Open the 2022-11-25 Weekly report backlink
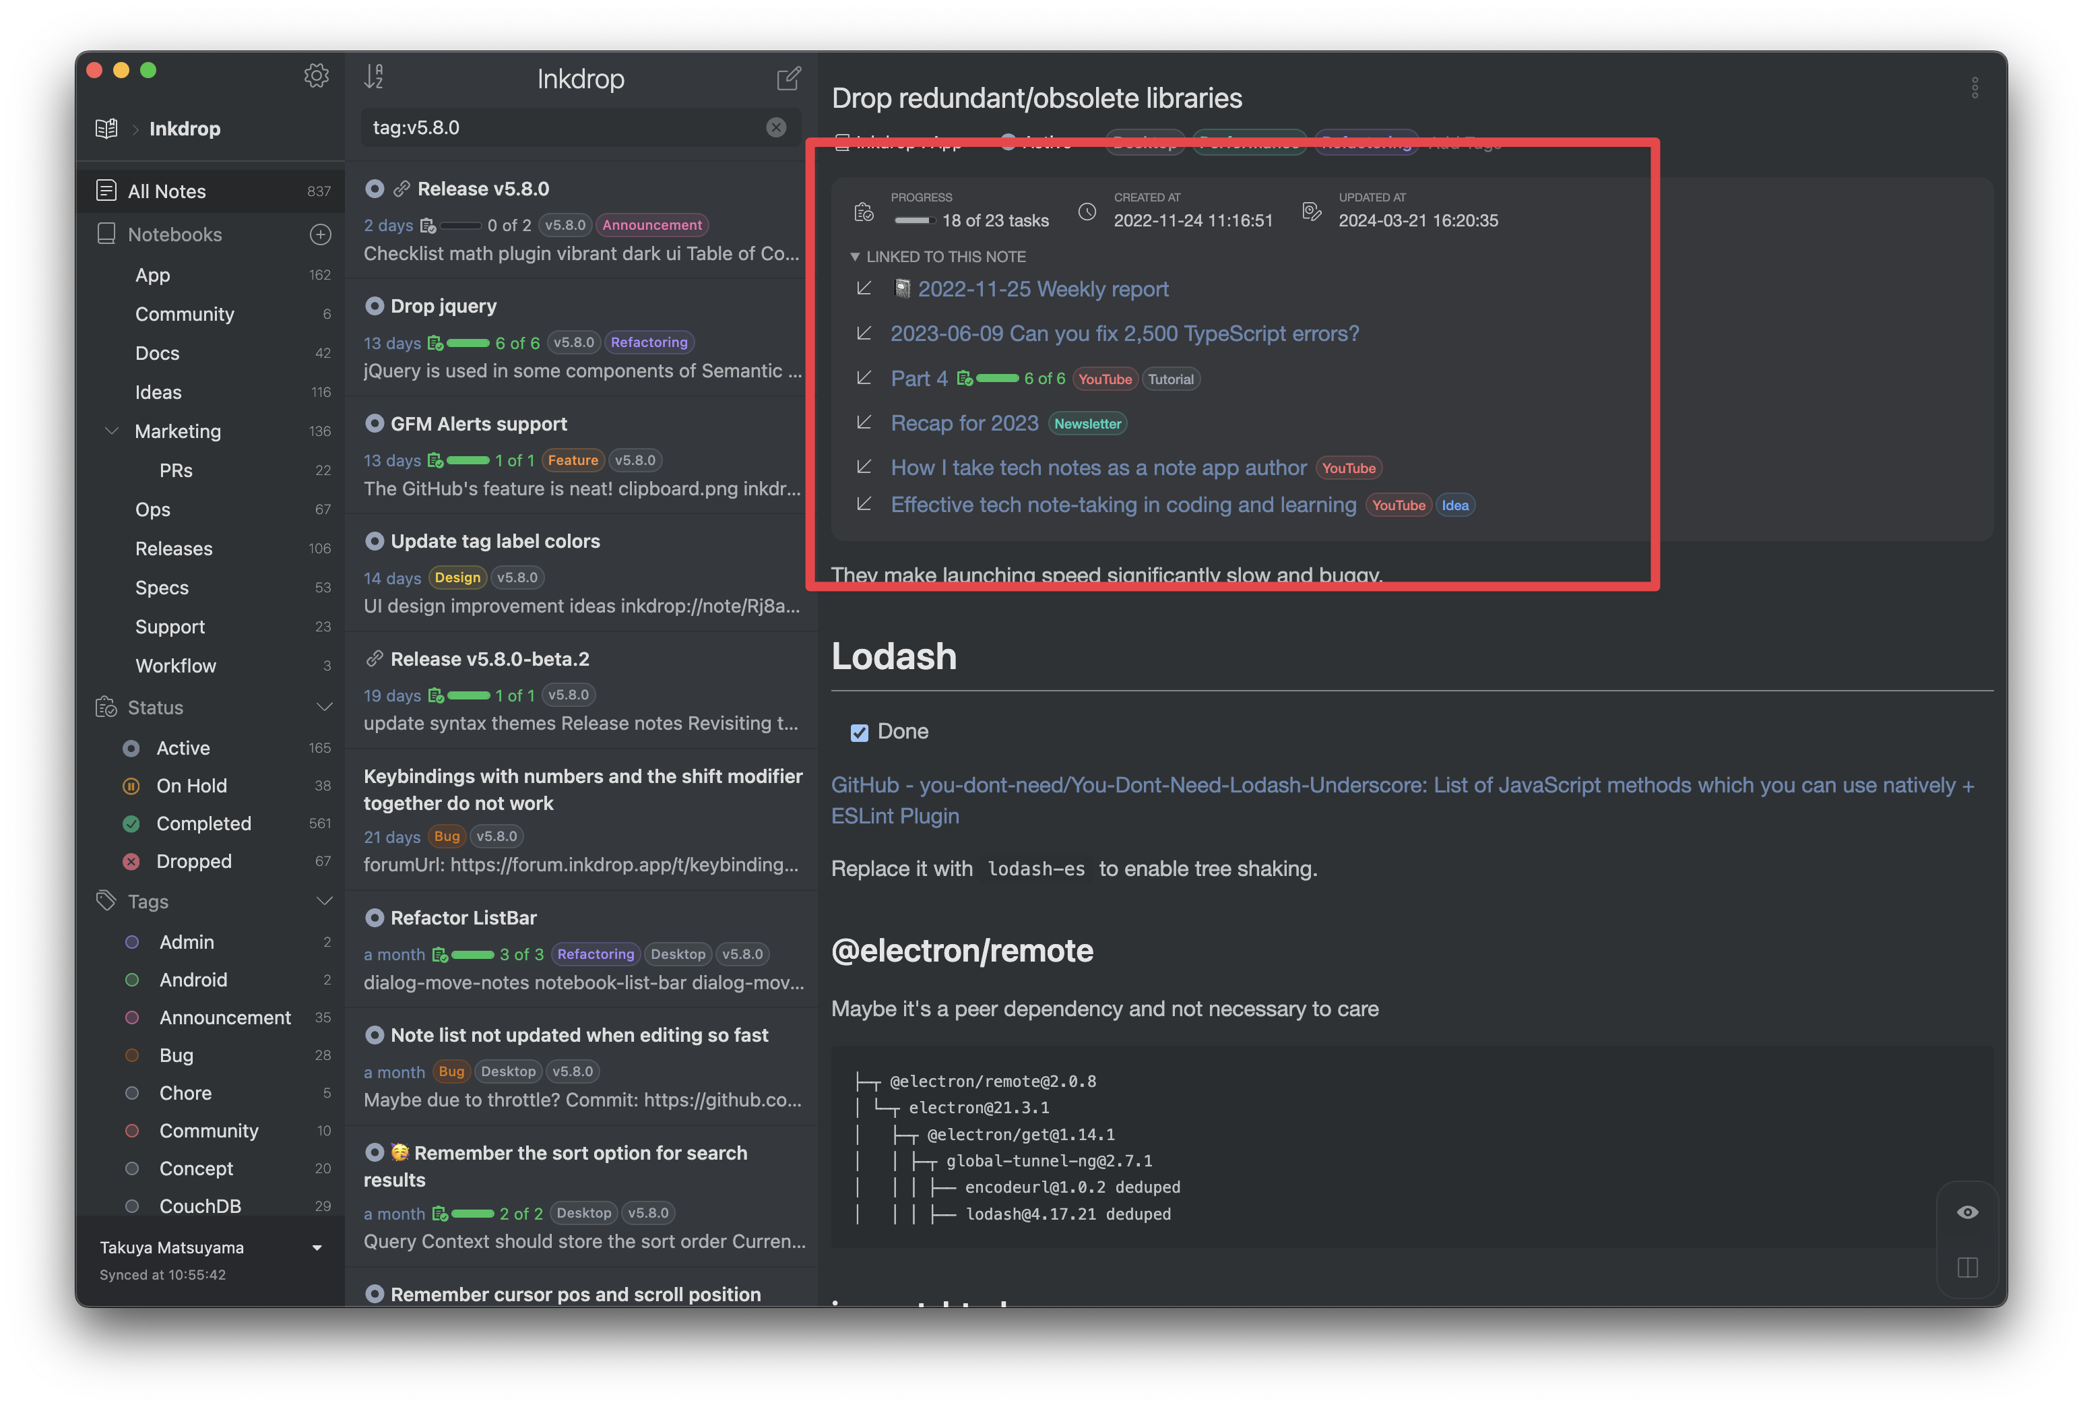 point(1042,289)
